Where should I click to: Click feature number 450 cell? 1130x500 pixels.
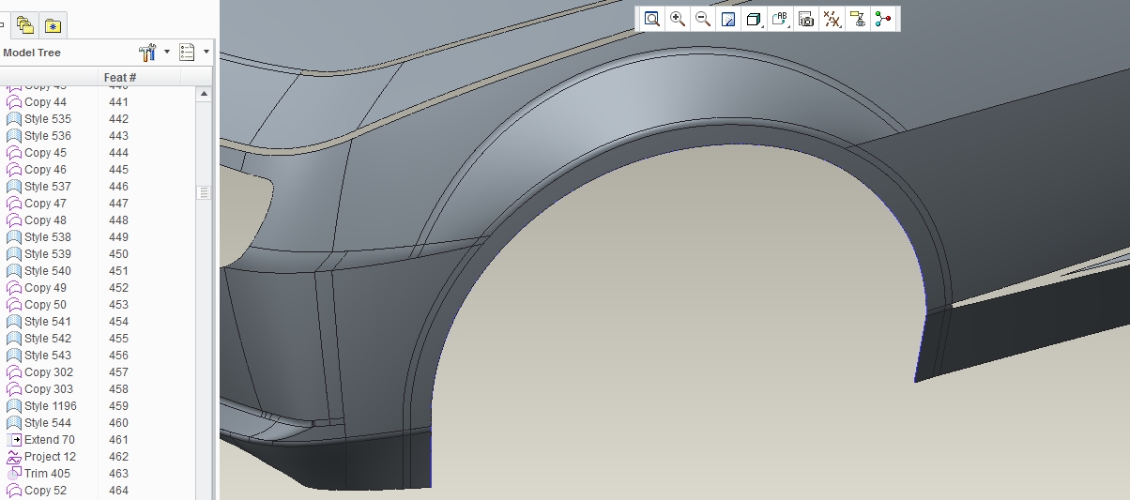118,254
